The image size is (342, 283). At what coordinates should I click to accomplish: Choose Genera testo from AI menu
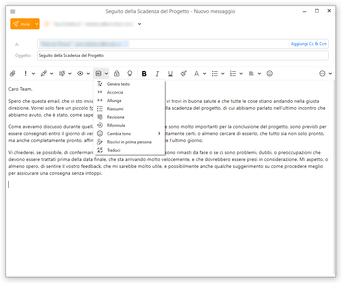129,84
